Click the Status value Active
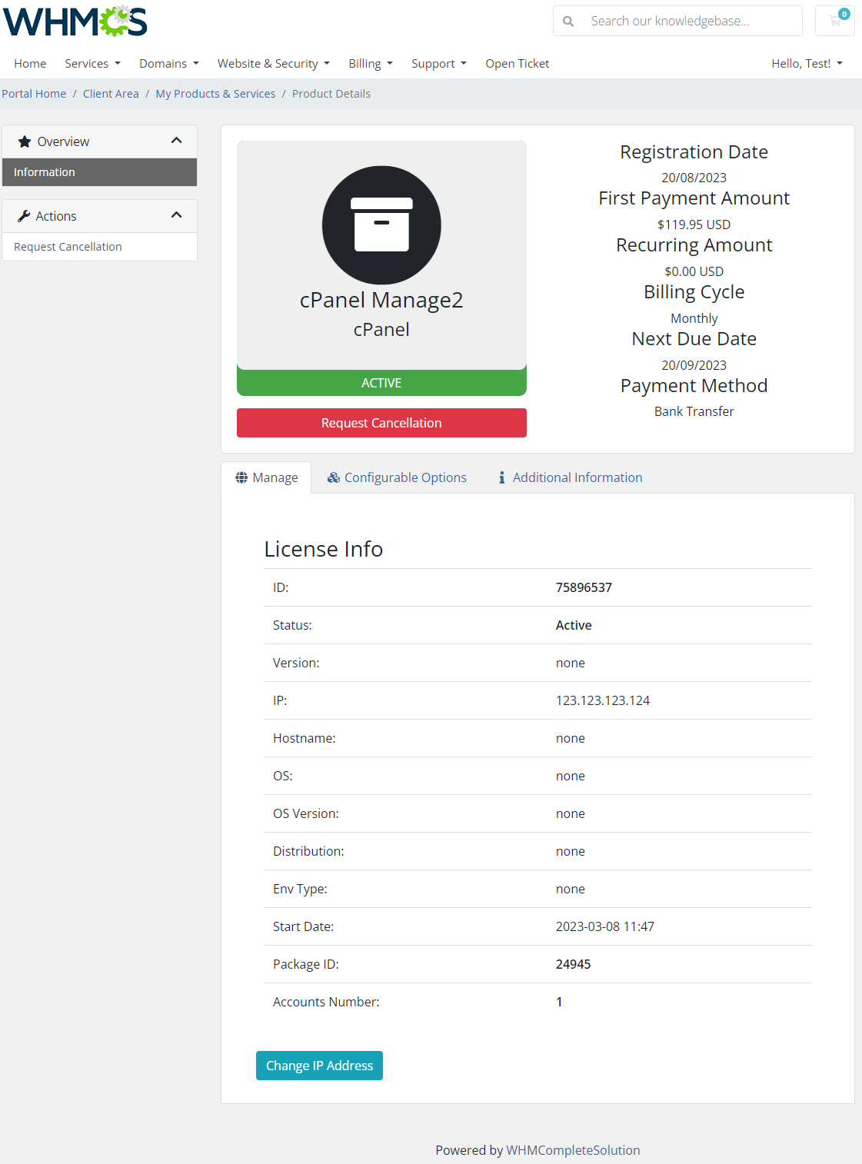This screenshot has width=862, height=1164. click(574, 625)
